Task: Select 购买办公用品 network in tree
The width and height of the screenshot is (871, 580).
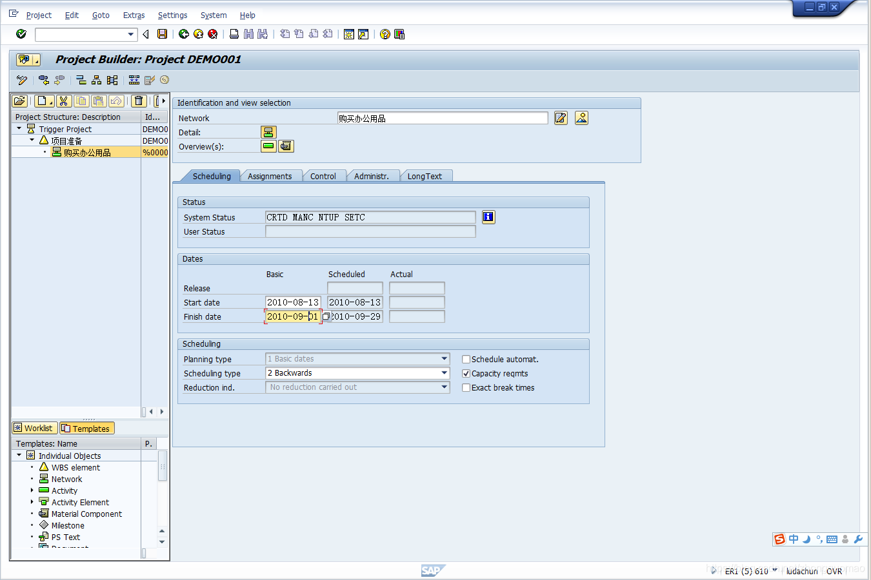Action: tap(87, 153)
